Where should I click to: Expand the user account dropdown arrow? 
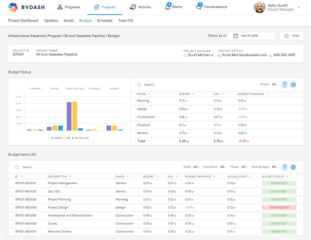[x=299, y=7]
